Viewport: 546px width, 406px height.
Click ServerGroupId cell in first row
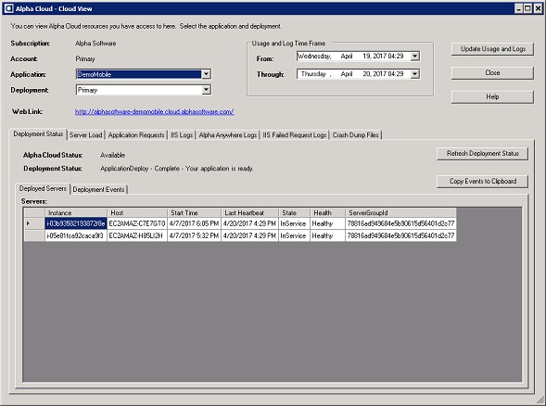click(400, 223)
